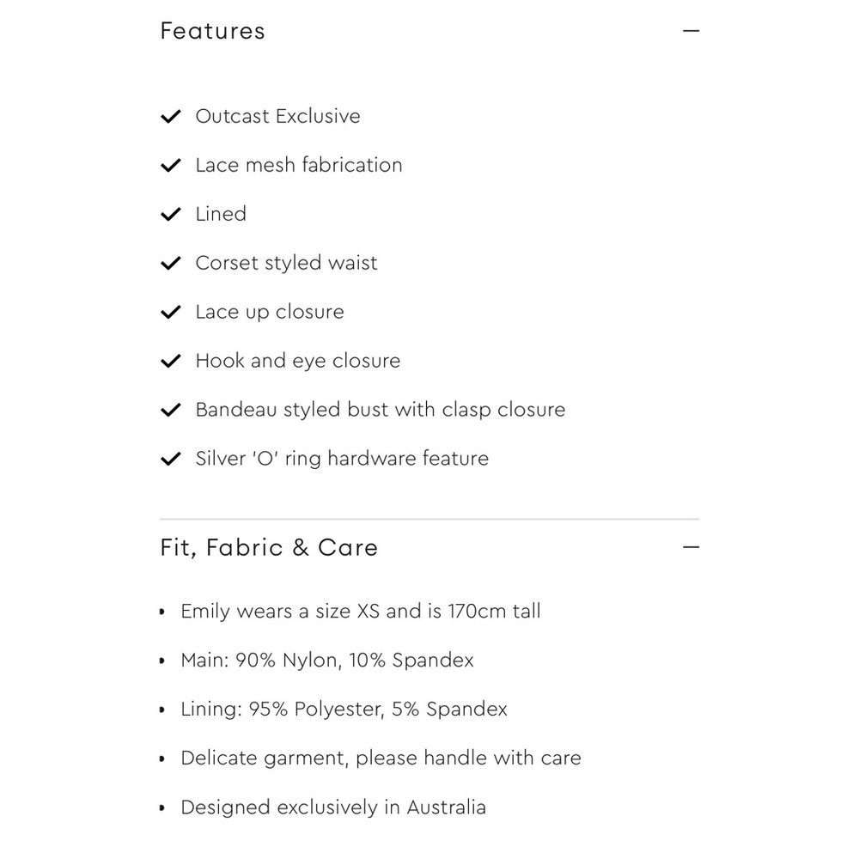The image size is (859, 859).
Task: Select the Outcast Exclusive text
Action: [277, 116]
